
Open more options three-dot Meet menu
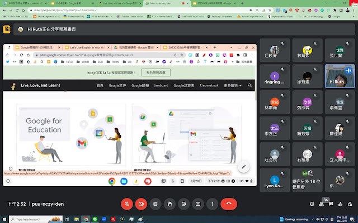pyautogui.click(x=212, y=204)
